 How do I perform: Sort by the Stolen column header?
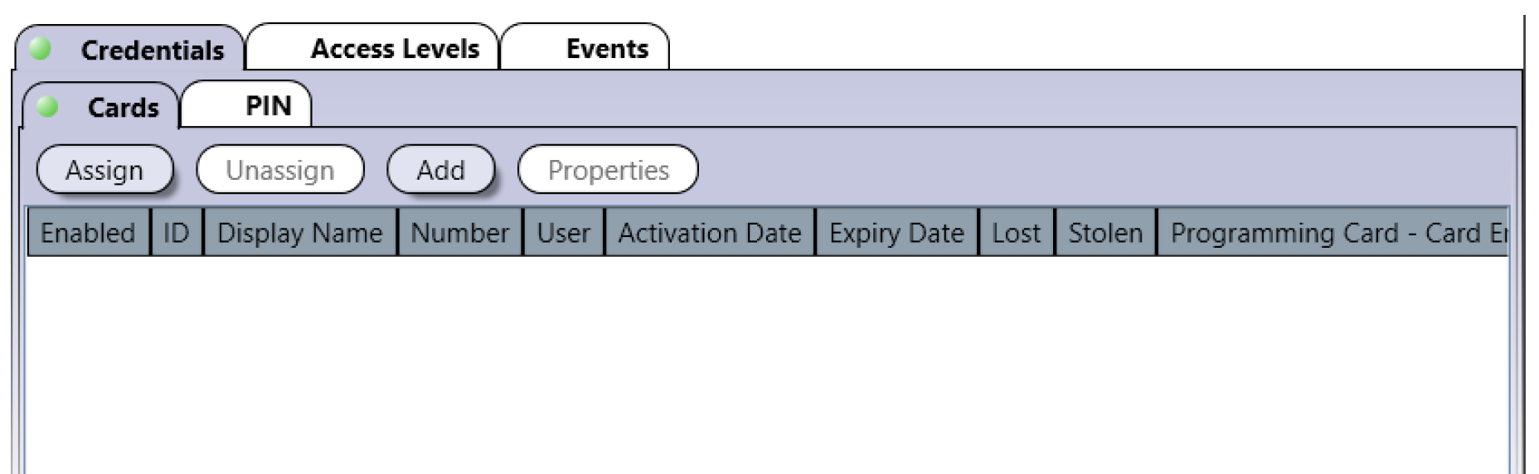coord(1105,233)
